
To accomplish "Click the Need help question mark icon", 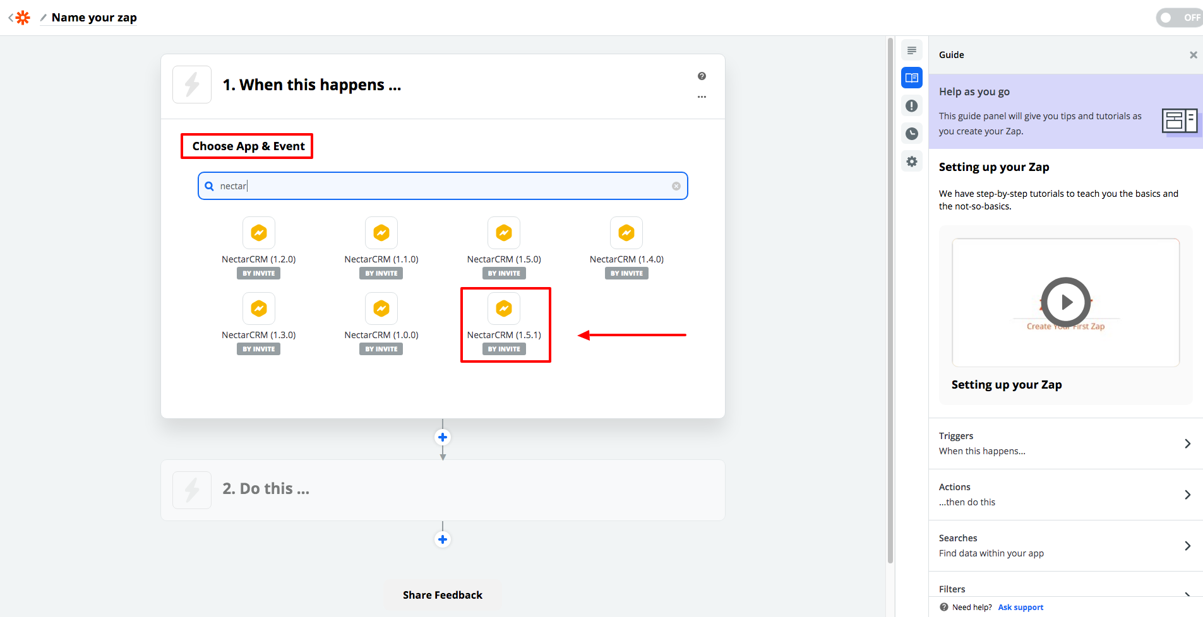I will tap(944, 608).
